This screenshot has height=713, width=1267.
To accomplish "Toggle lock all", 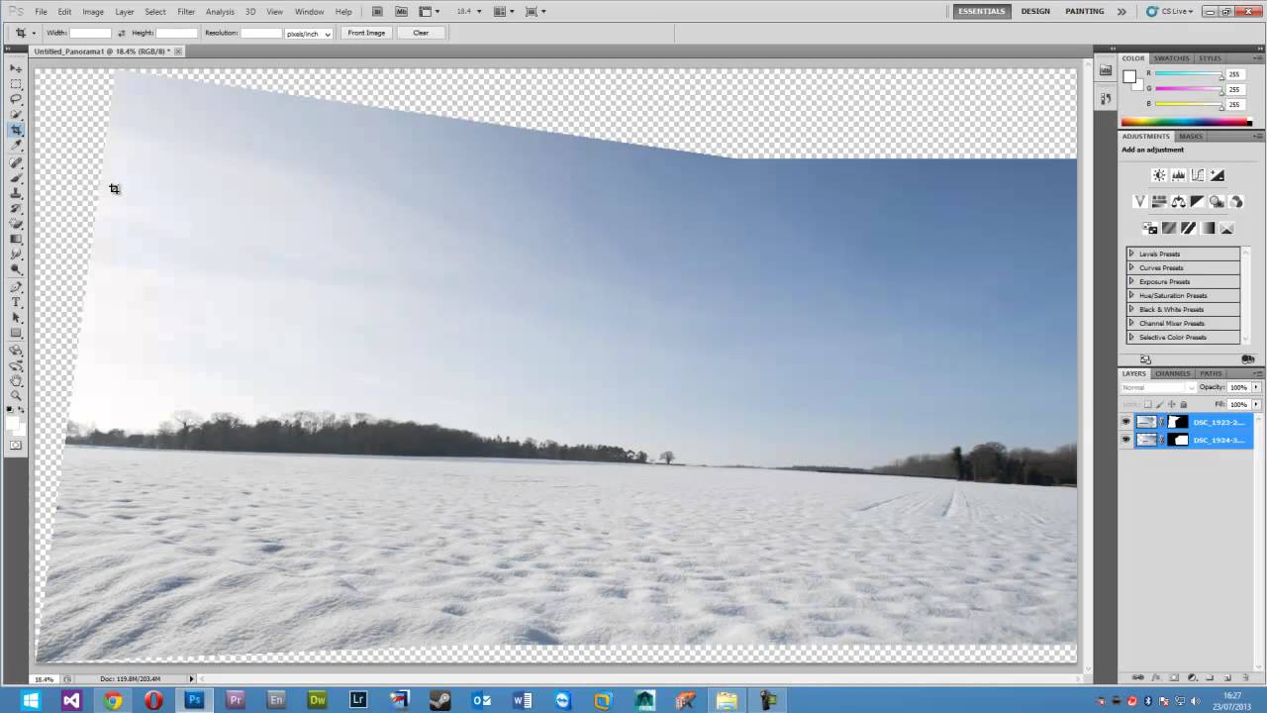I will (x=1183, y=404).
